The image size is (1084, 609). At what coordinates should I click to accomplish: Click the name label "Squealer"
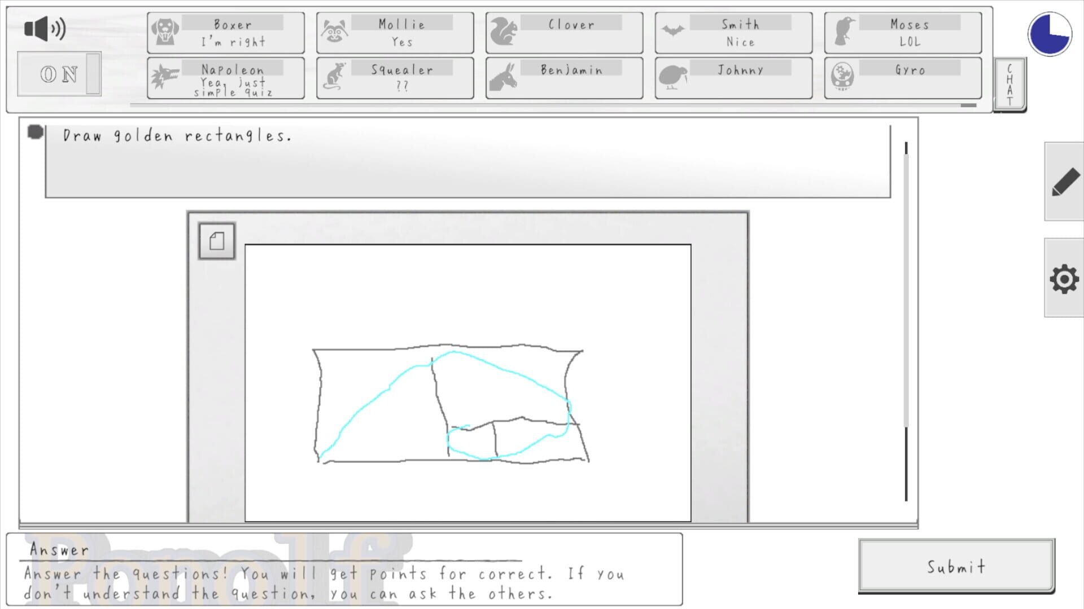(x=401, y=70)
